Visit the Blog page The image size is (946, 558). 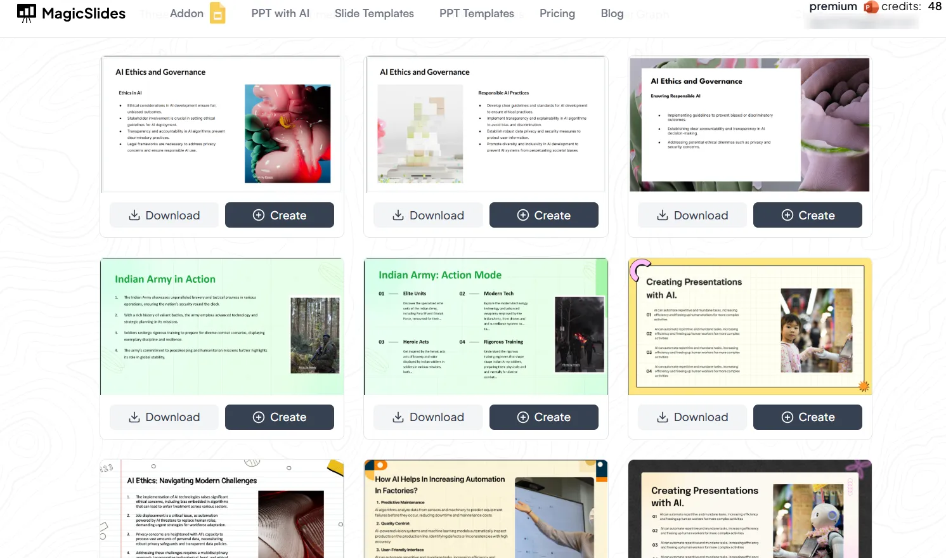tap(612, 13)
